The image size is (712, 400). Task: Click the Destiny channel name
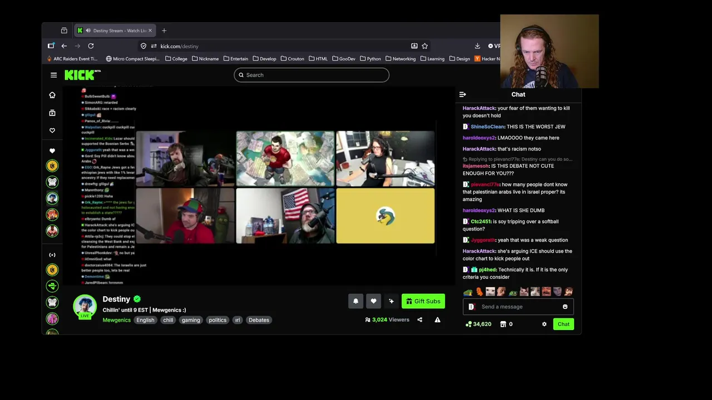point(116,299)
